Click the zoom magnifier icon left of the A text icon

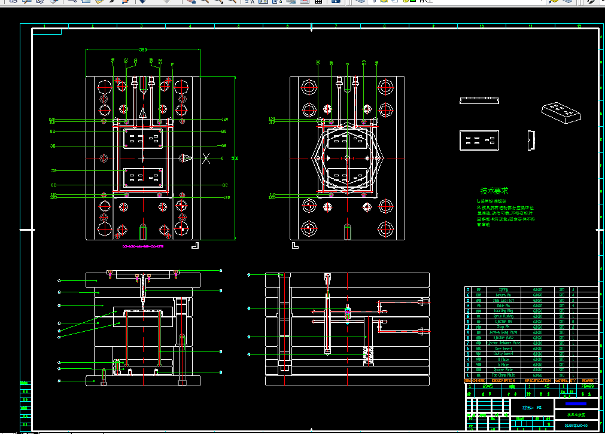232,1
